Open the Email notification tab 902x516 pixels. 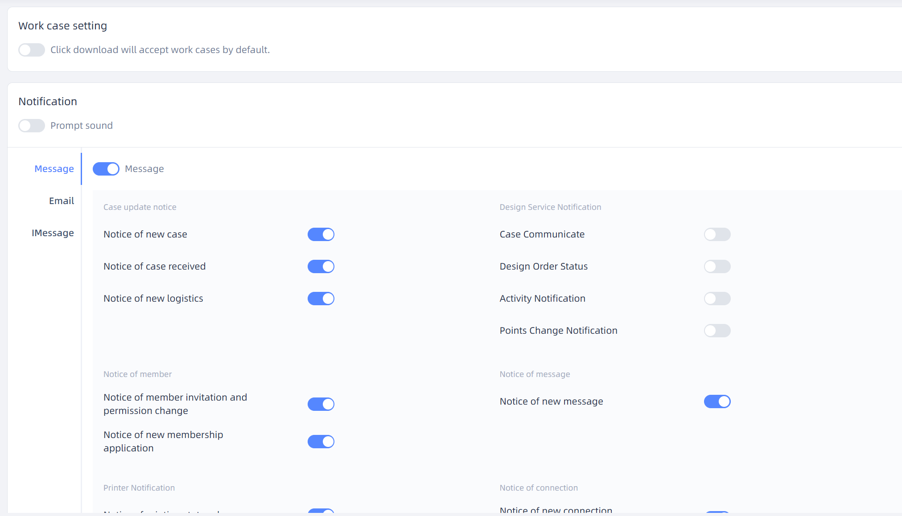(62, 201)
